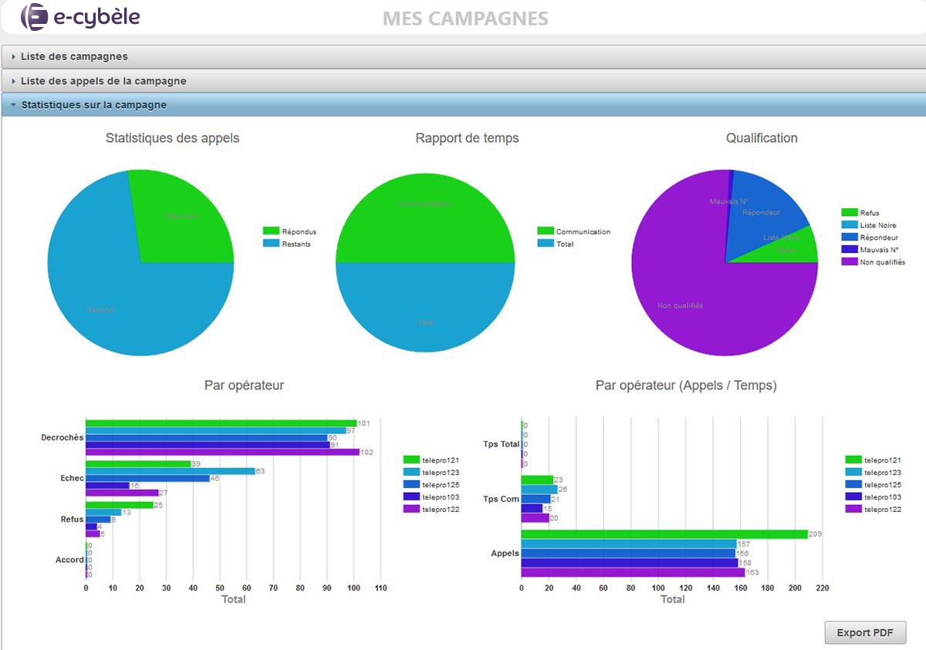Click the Refus bar with value 25
The width and height of the screenshot is (926, 650).
tap(119, 505)
